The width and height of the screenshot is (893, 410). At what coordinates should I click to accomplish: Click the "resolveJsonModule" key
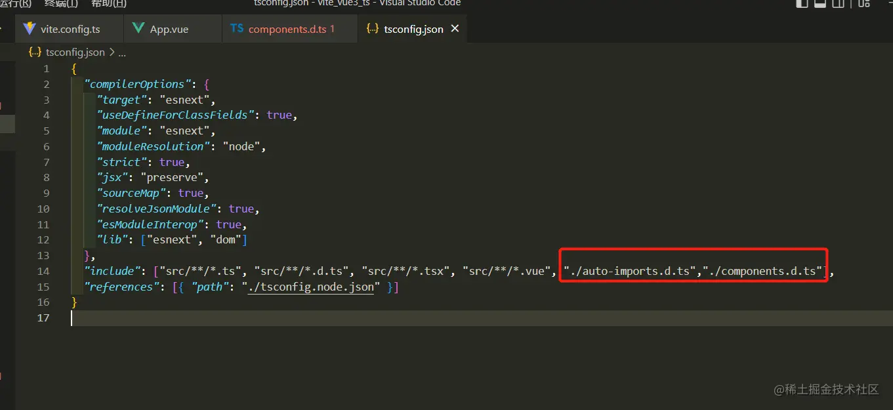coord(156,209)
